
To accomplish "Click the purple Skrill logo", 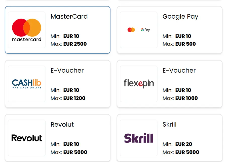I will 139,138.
